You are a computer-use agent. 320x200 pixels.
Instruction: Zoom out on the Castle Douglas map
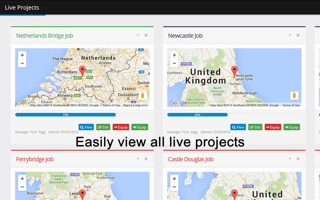pos(174,187)
